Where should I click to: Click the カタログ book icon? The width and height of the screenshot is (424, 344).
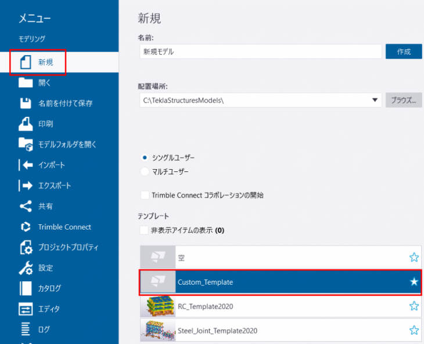[26, 288]
